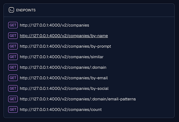Open the underlined companies/by-name link
Screen dimensions: 179x122
coord(64,36)
